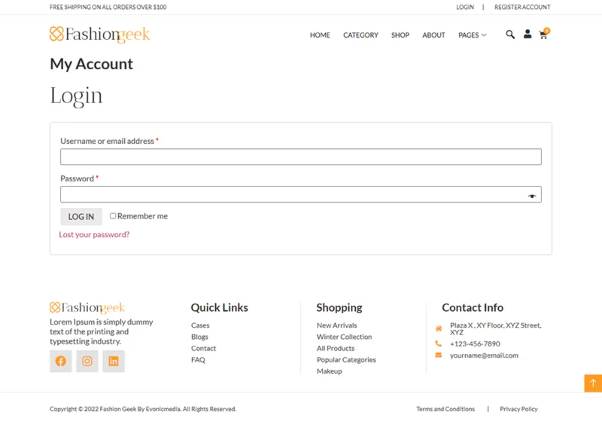Open All Products link
The height and width of the screenshot is (427, 602).
pyautogui.click(x=336, y=348)
